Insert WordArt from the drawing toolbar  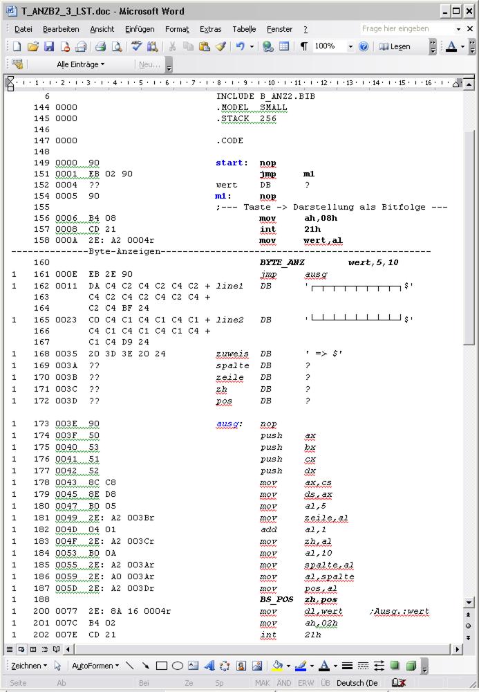pyautogui.click(x=209, y=666)
